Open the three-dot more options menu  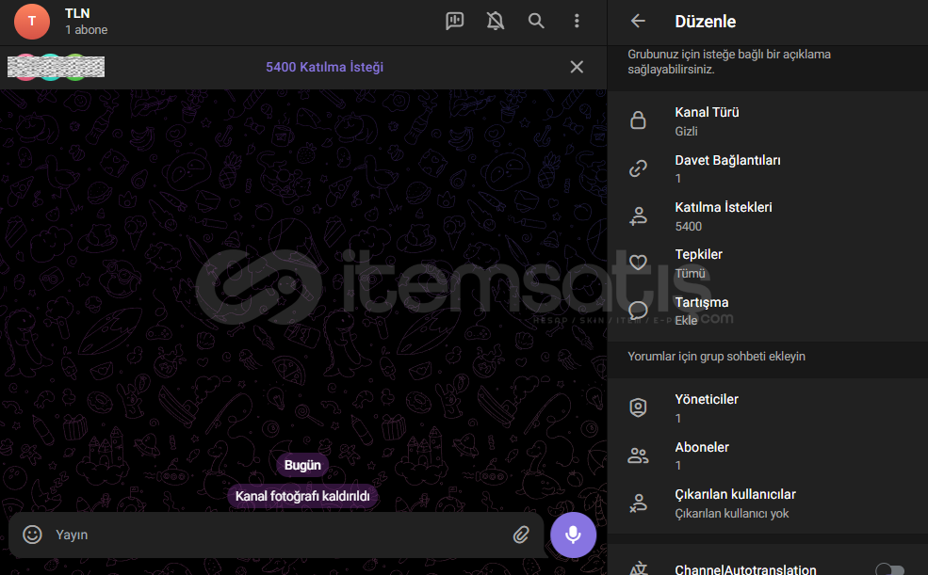click(577, 21)
